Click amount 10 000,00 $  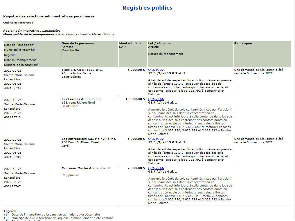click(x=135, y=99)
